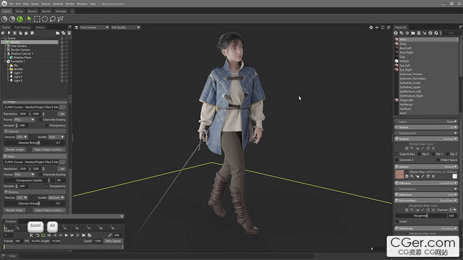Screen dimensions: 463x260
Task: Open the Full Quality dropdown
Action: [x=125, y=27]
